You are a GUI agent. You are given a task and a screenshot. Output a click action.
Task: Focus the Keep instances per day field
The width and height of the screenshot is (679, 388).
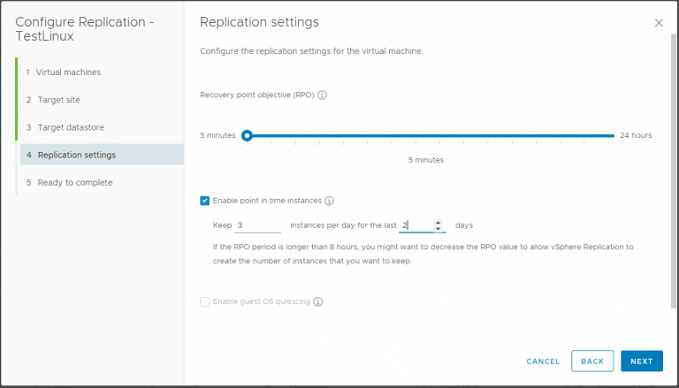pyautogui.click(x=258, y=225)
